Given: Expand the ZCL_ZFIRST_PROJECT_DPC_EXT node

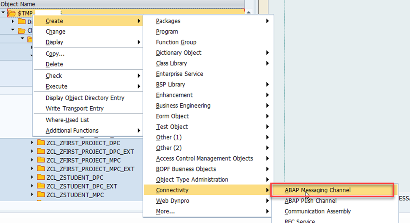Looking at the screenshot, I should click(x=32, y=151).
